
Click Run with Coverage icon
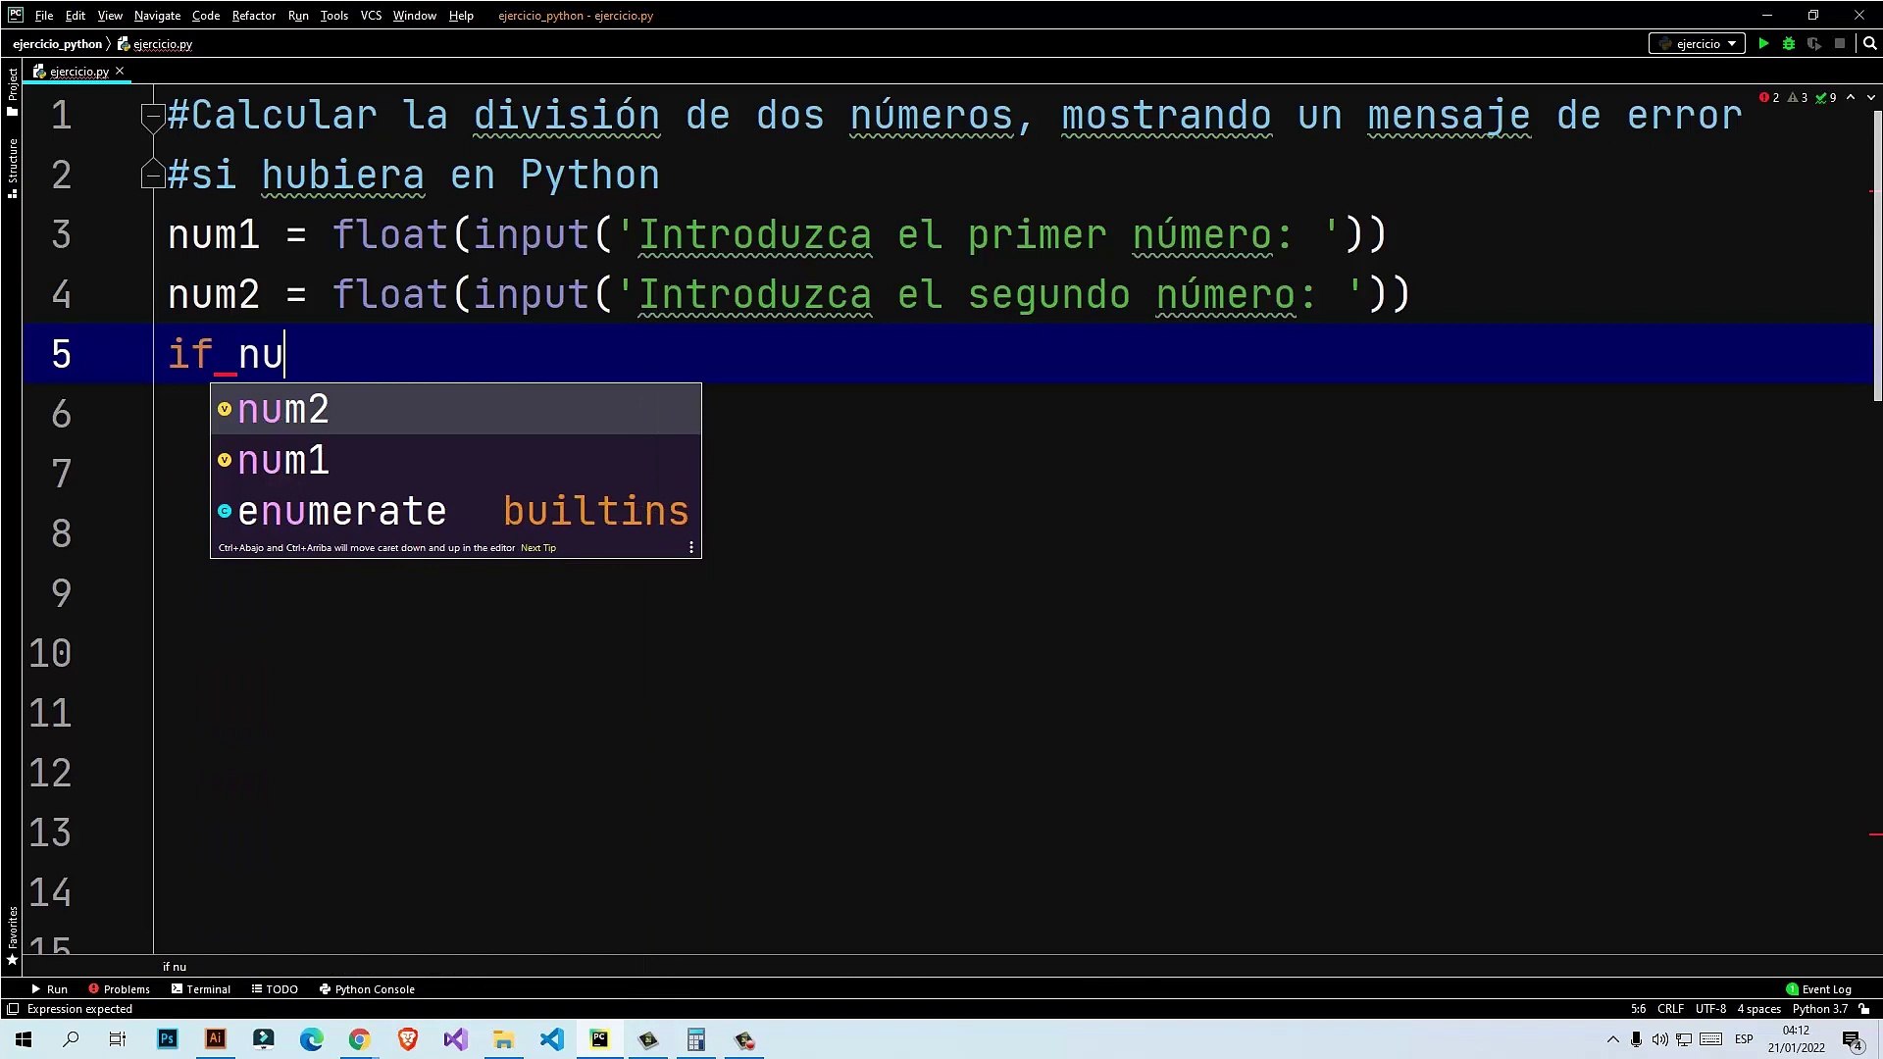(1813, 43)
